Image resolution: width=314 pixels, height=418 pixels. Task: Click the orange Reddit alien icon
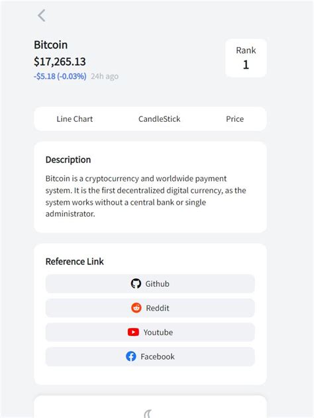[136, 308]
